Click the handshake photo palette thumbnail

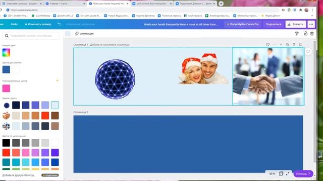pyautogui.click(x=6, y=126)
